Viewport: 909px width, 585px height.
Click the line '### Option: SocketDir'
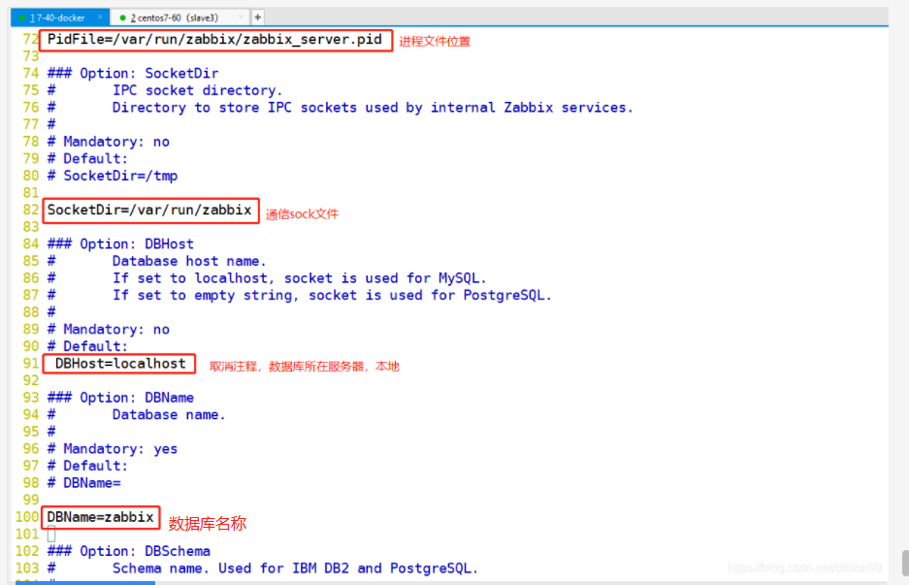pyautogui.click(x=133, y=74)
